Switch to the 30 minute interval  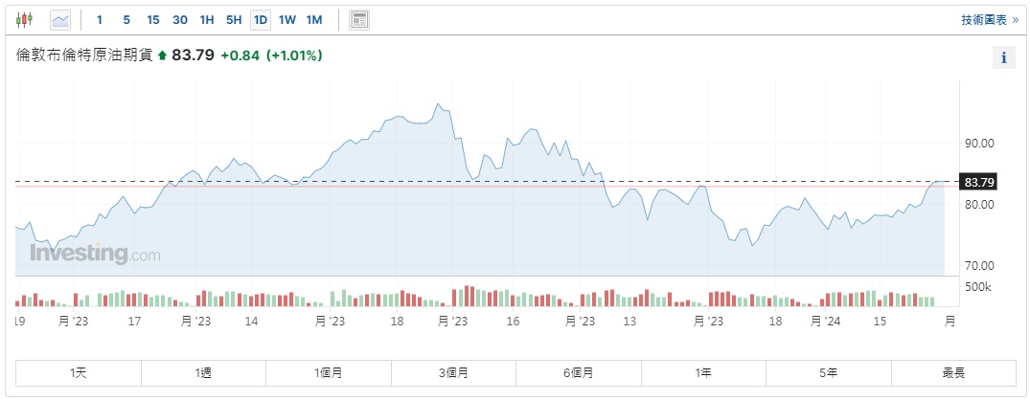(x=180, y=19)
